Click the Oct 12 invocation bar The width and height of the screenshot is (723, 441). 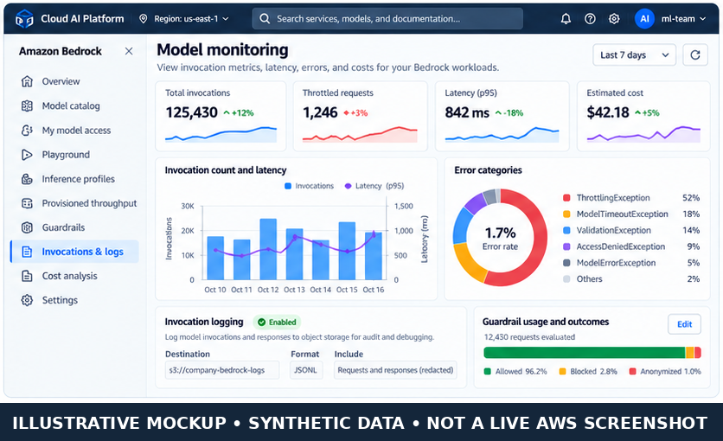pos(268,249)
